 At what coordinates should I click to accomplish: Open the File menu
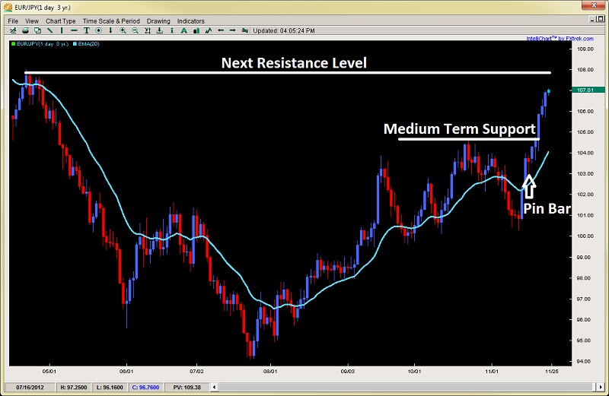13,21
